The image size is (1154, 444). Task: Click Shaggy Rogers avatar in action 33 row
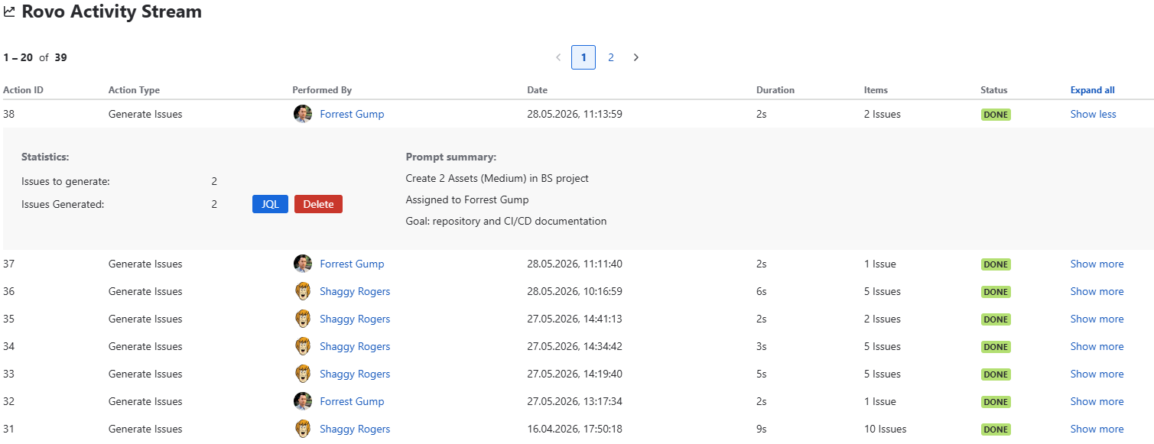303,374
